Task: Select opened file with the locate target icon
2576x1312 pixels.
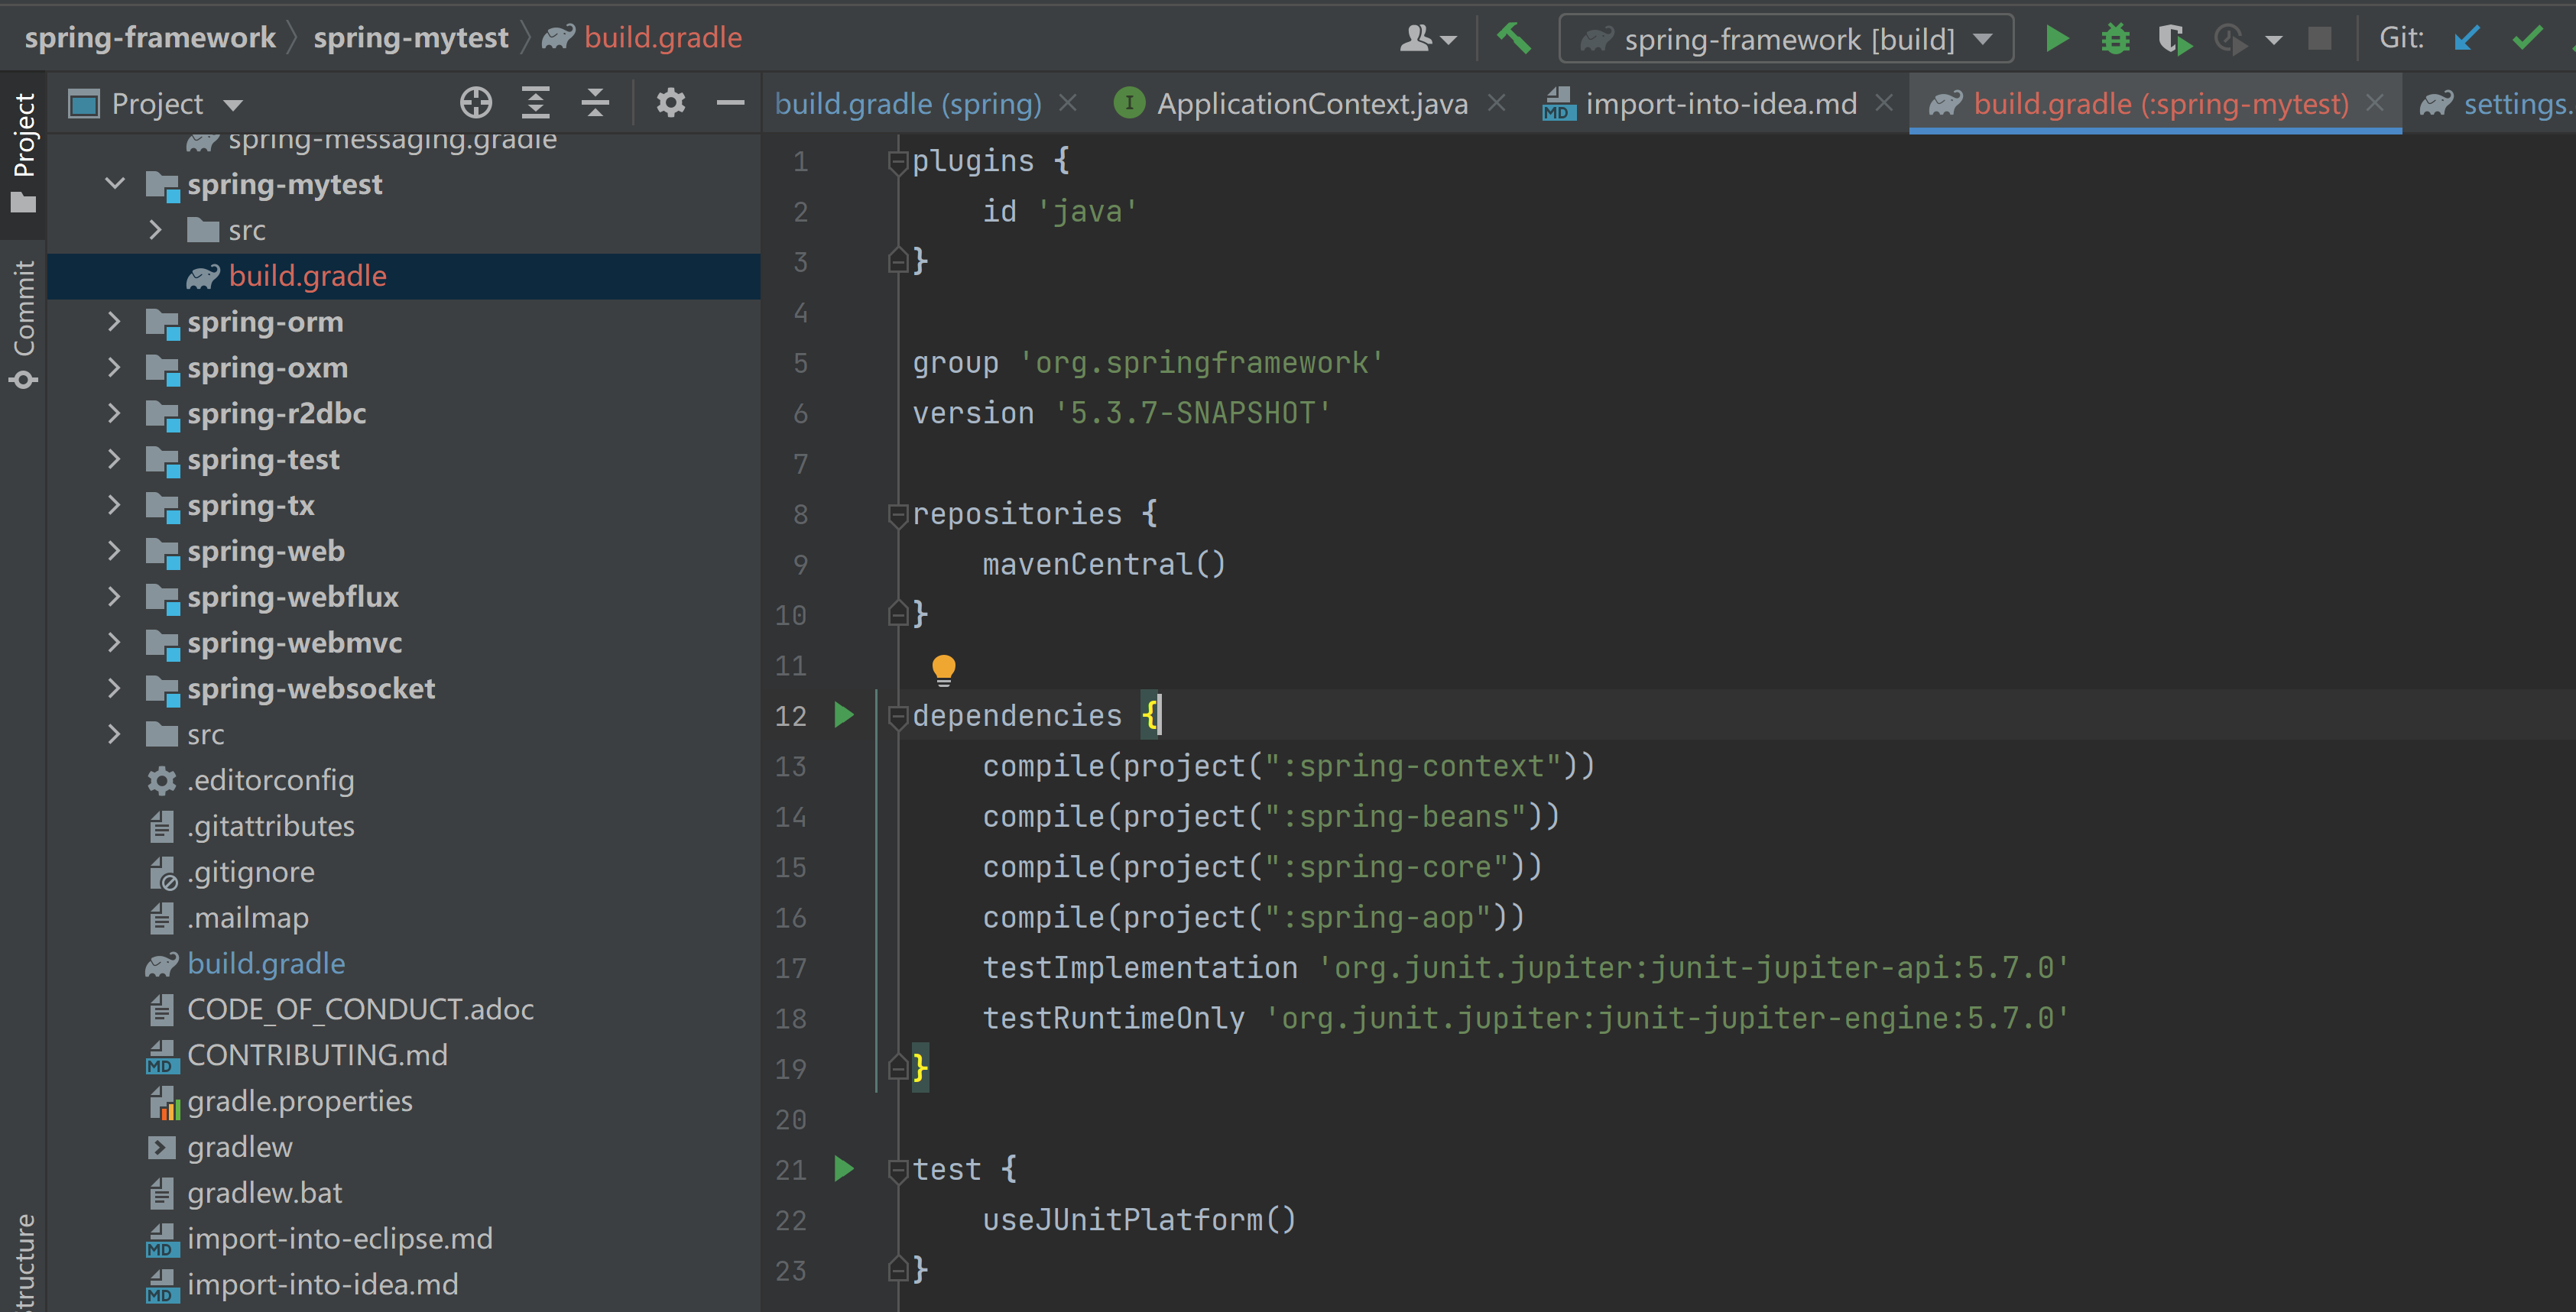Action: click(476, 103)
